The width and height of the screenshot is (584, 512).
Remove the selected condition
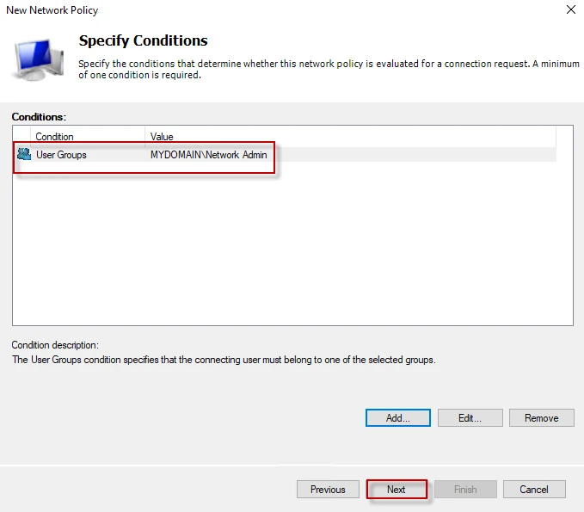(x=541, y=418)
